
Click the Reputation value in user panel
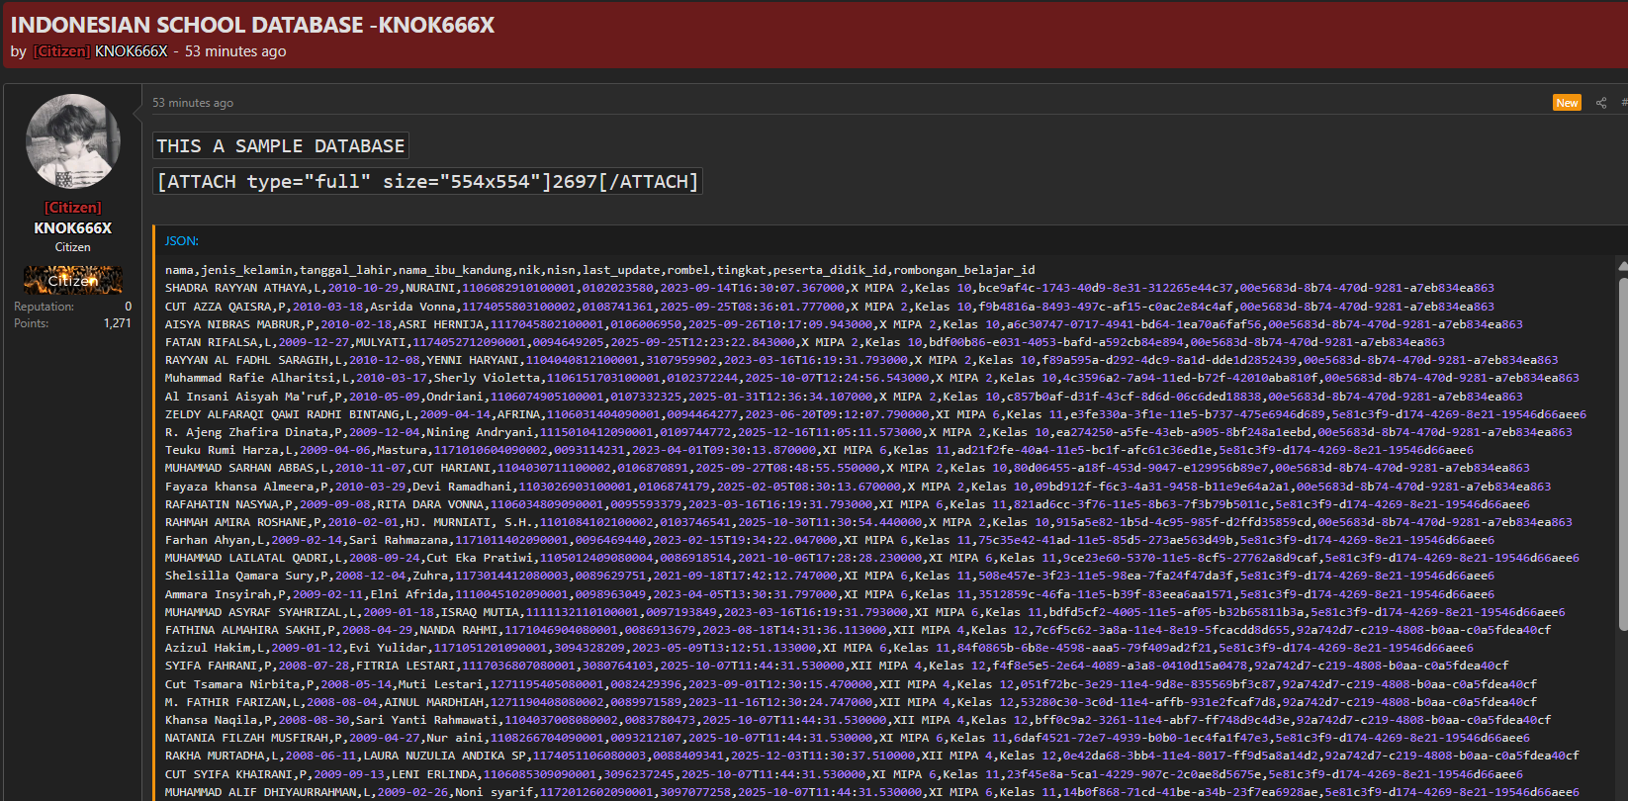click(129, 307)
